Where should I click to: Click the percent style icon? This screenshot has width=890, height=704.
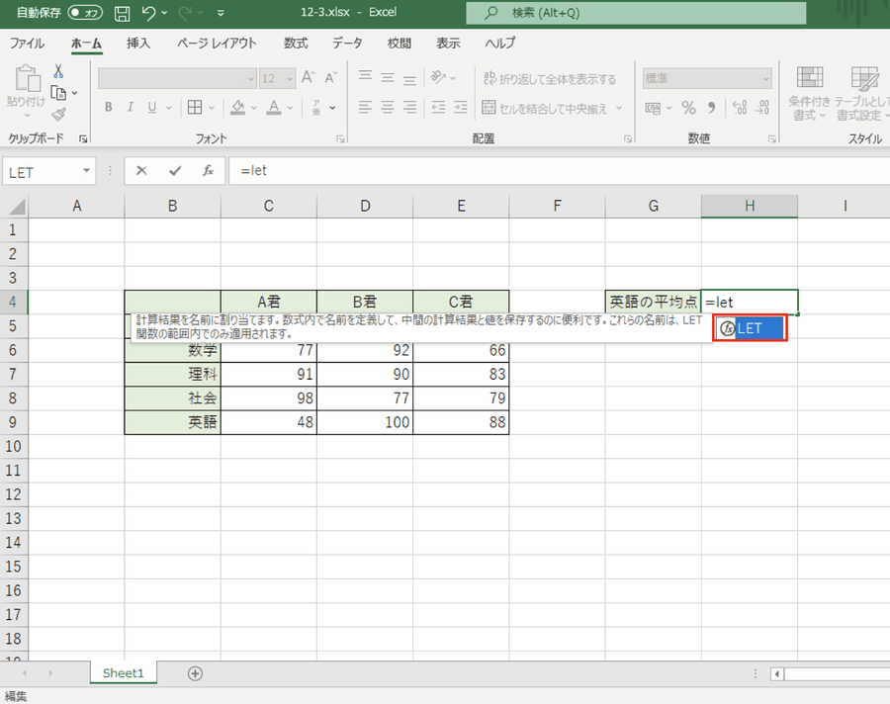point(688,107)
